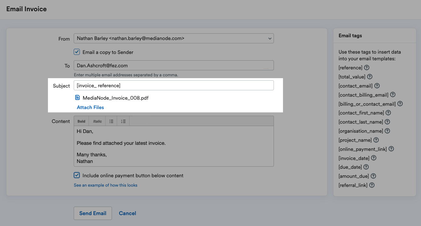This screenshot has width=421, height=226.
Task: Open help icon next to [contact_first_name] tag
Action: [388, 113]
